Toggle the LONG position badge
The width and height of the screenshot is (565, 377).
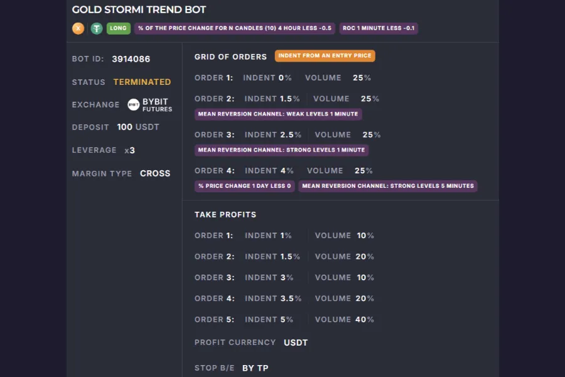tap(118, 28)
